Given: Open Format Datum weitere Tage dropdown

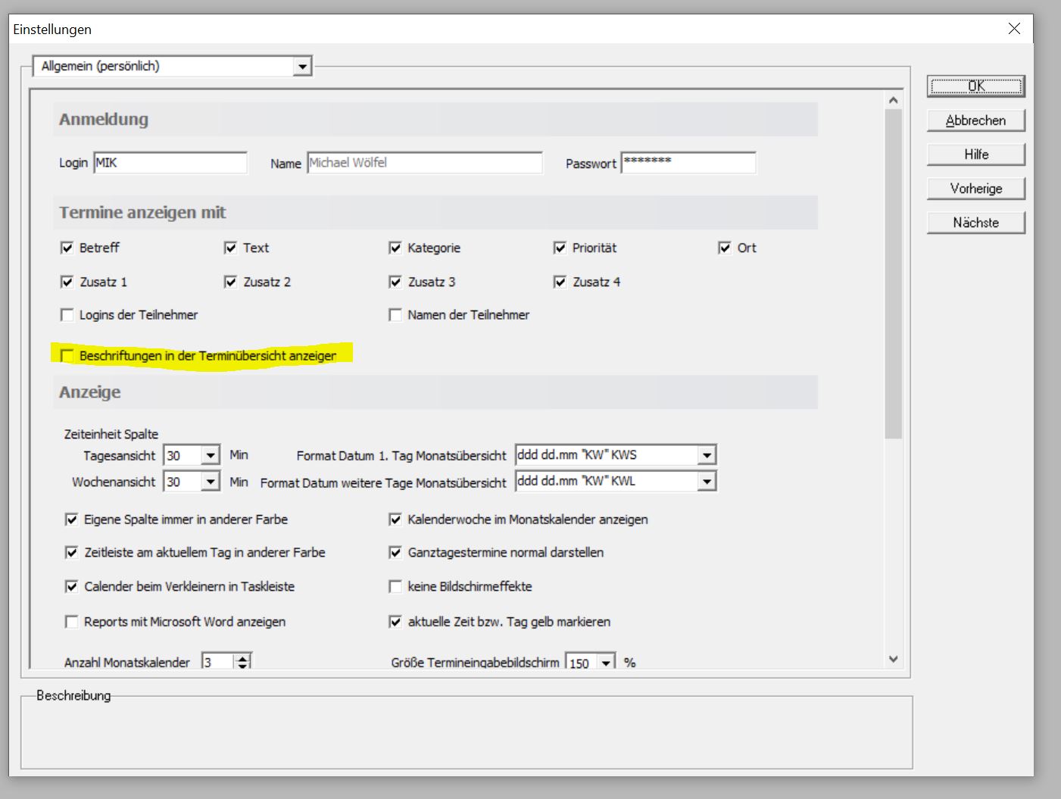Looking at the screenshot, I should tap(706, 482).
